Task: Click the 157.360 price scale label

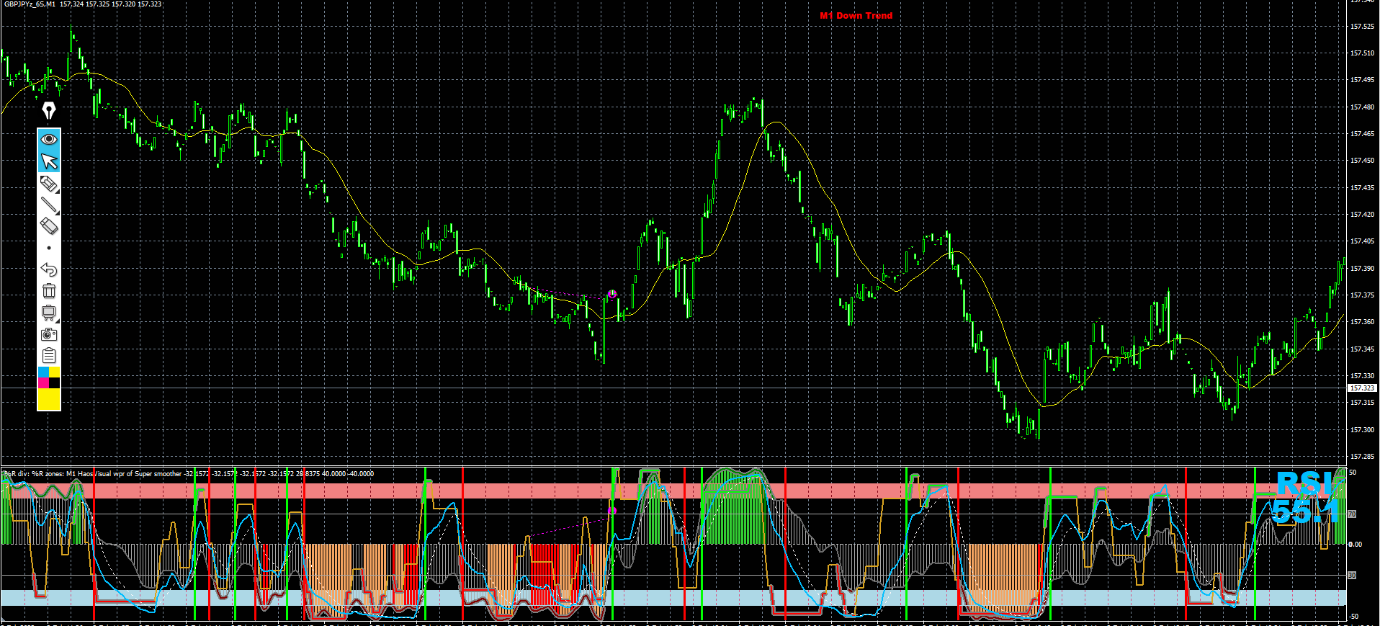Action: click(1361, 322)
